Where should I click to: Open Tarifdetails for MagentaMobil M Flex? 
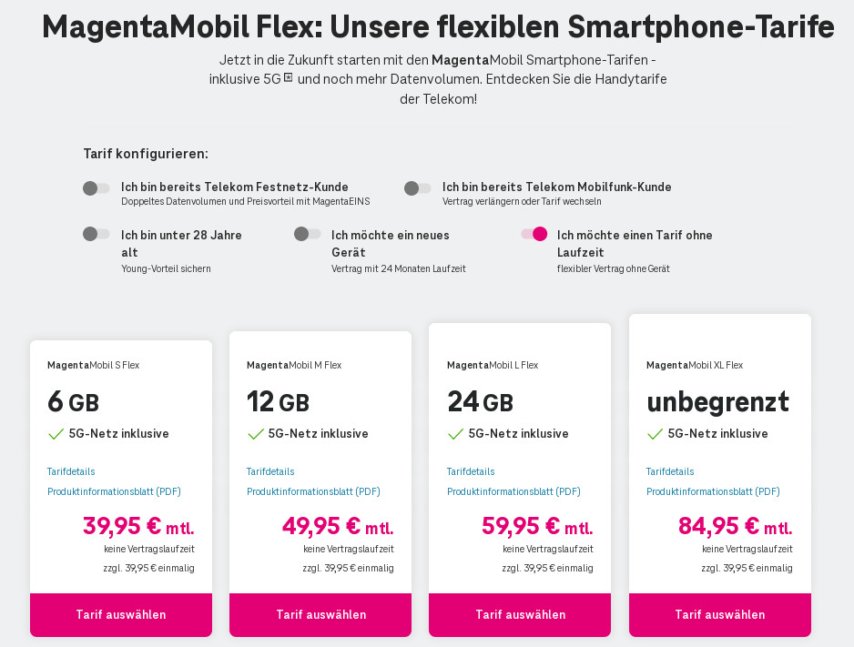click(x=270, y=471)
